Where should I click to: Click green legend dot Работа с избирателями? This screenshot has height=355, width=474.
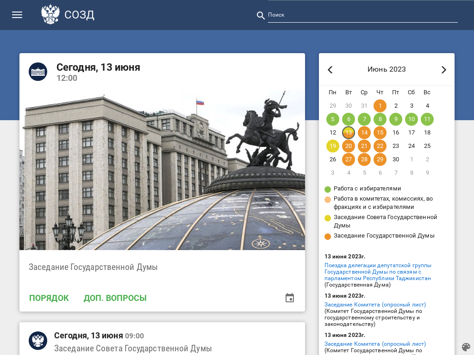point(328,189)
